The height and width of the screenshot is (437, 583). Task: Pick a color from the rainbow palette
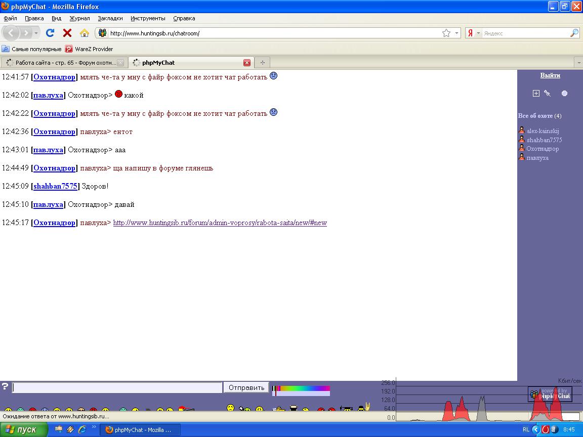[304, 388]
